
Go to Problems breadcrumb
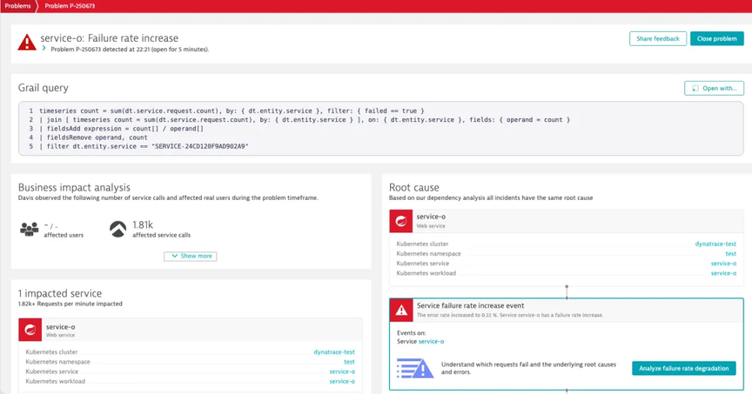[17, 6]
